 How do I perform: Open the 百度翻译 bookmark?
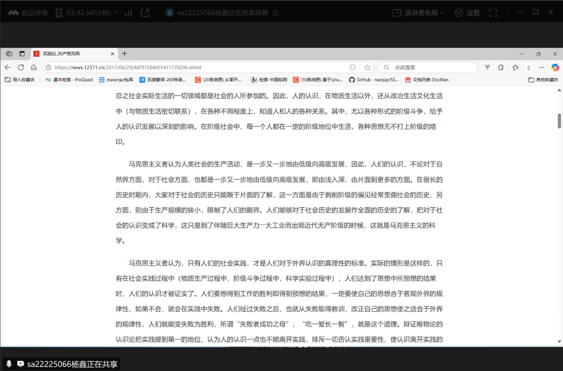click(x=163, y=80)
